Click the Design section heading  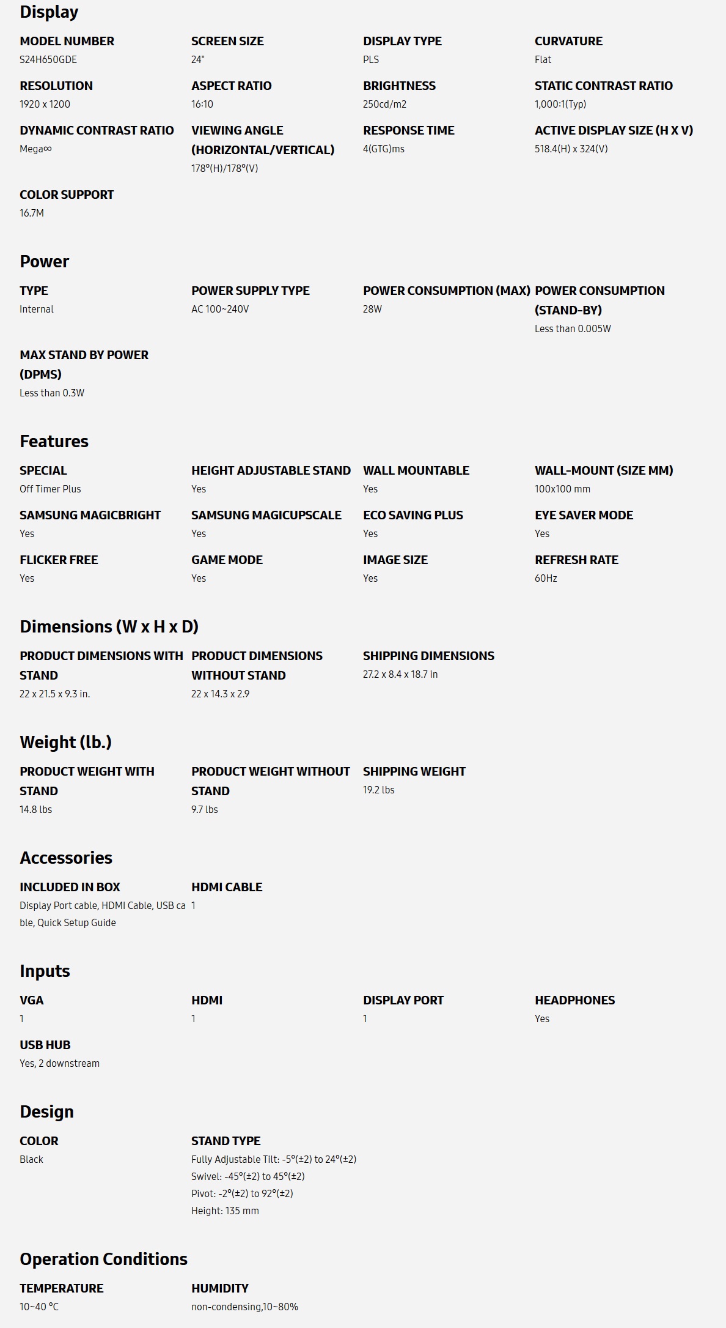point(46,1112)
